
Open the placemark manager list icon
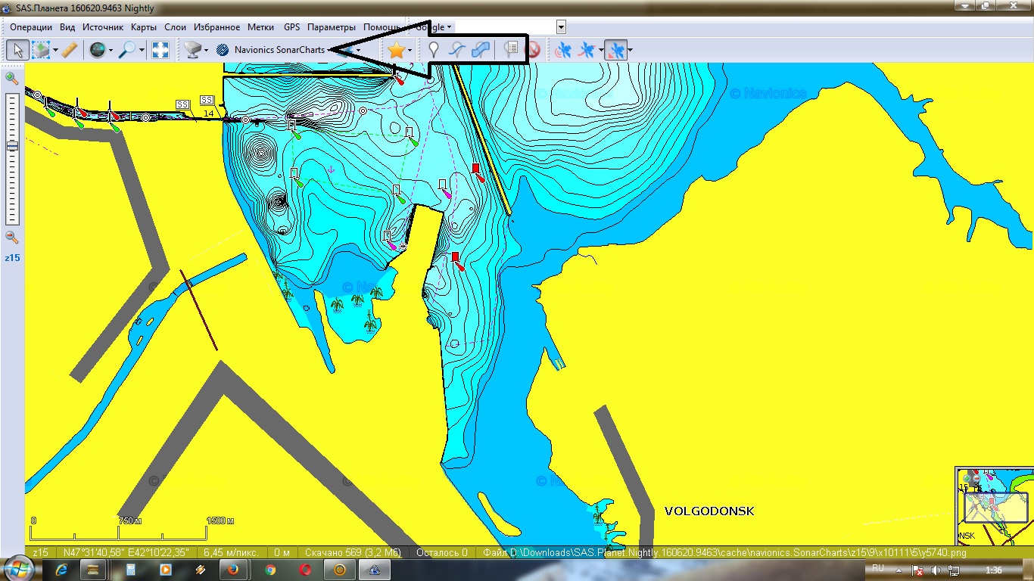click(x=511, y=51)
